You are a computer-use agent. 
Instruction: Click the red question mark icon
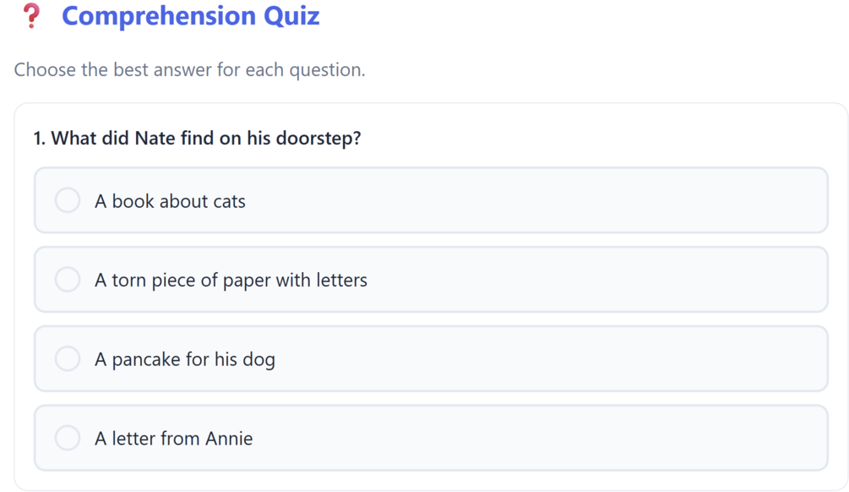[31, 16]
